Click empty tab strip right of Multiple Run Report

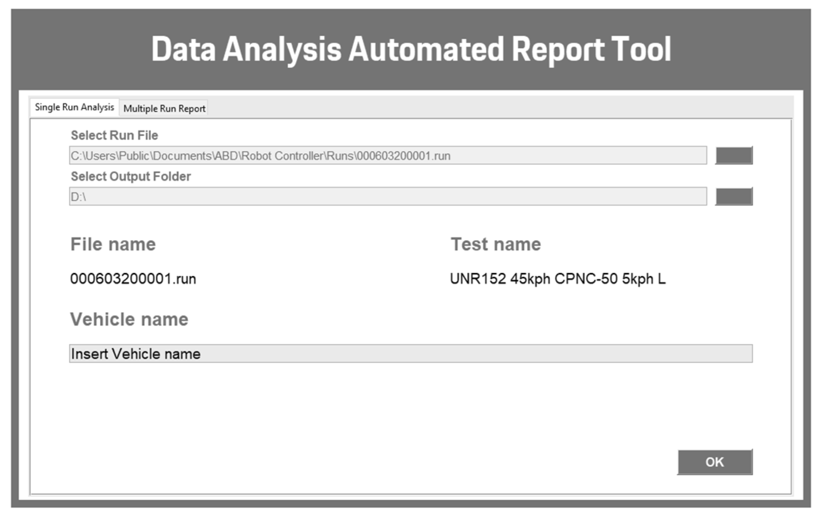pyautogui.click(x=492, y=108)
